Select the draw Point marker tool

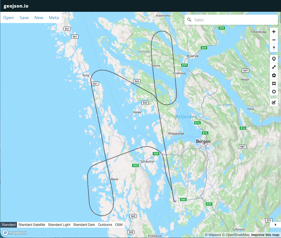coord(274,59)
